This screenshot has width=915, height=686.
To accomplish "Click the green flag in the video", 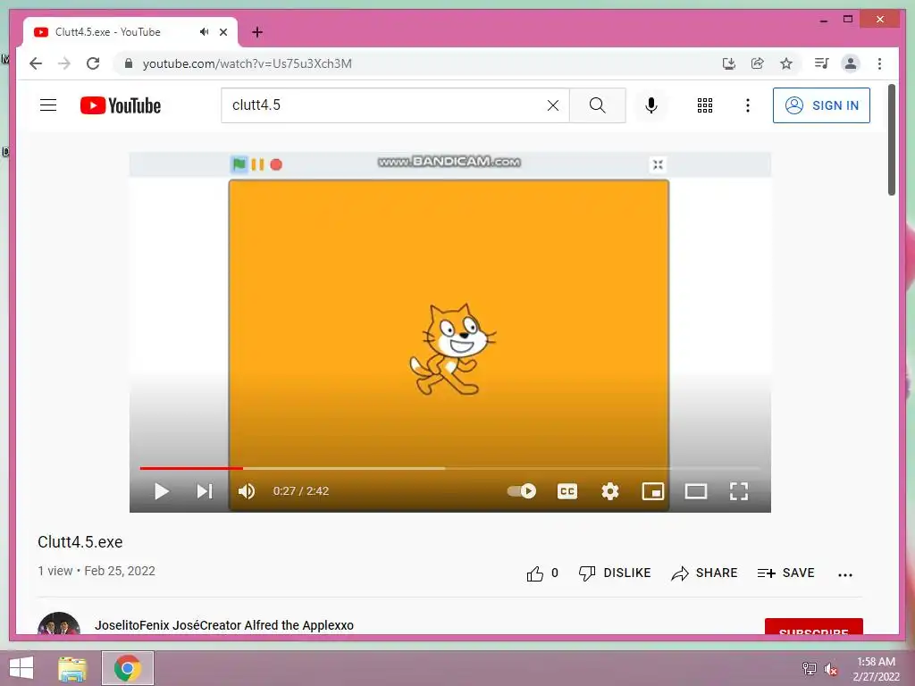I will [239, 164].
